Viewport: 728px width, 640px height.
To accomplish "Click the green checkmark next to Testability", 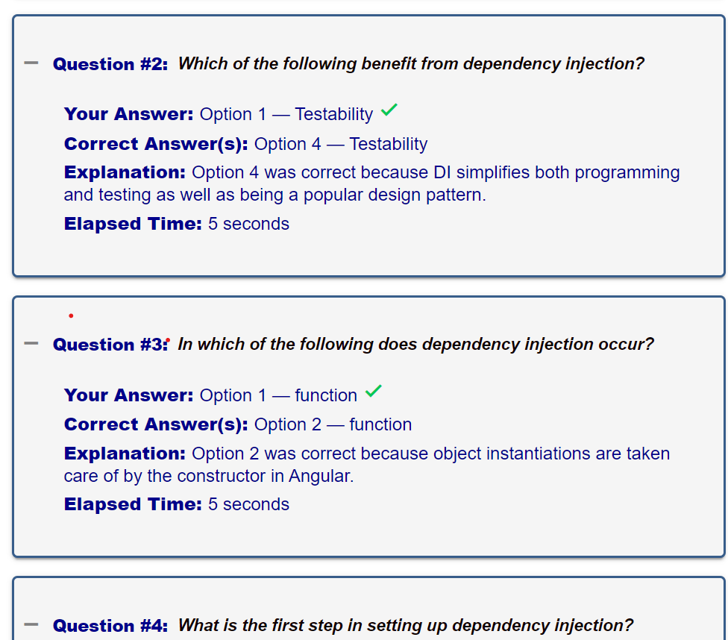I will click(389, 110).
